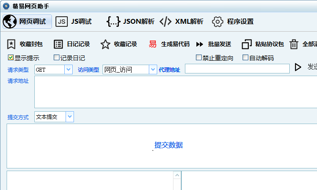Click 粘贴协议包 button label
Image resolution: width=317 pixels, height=190 pixels.
pos(269,44)
